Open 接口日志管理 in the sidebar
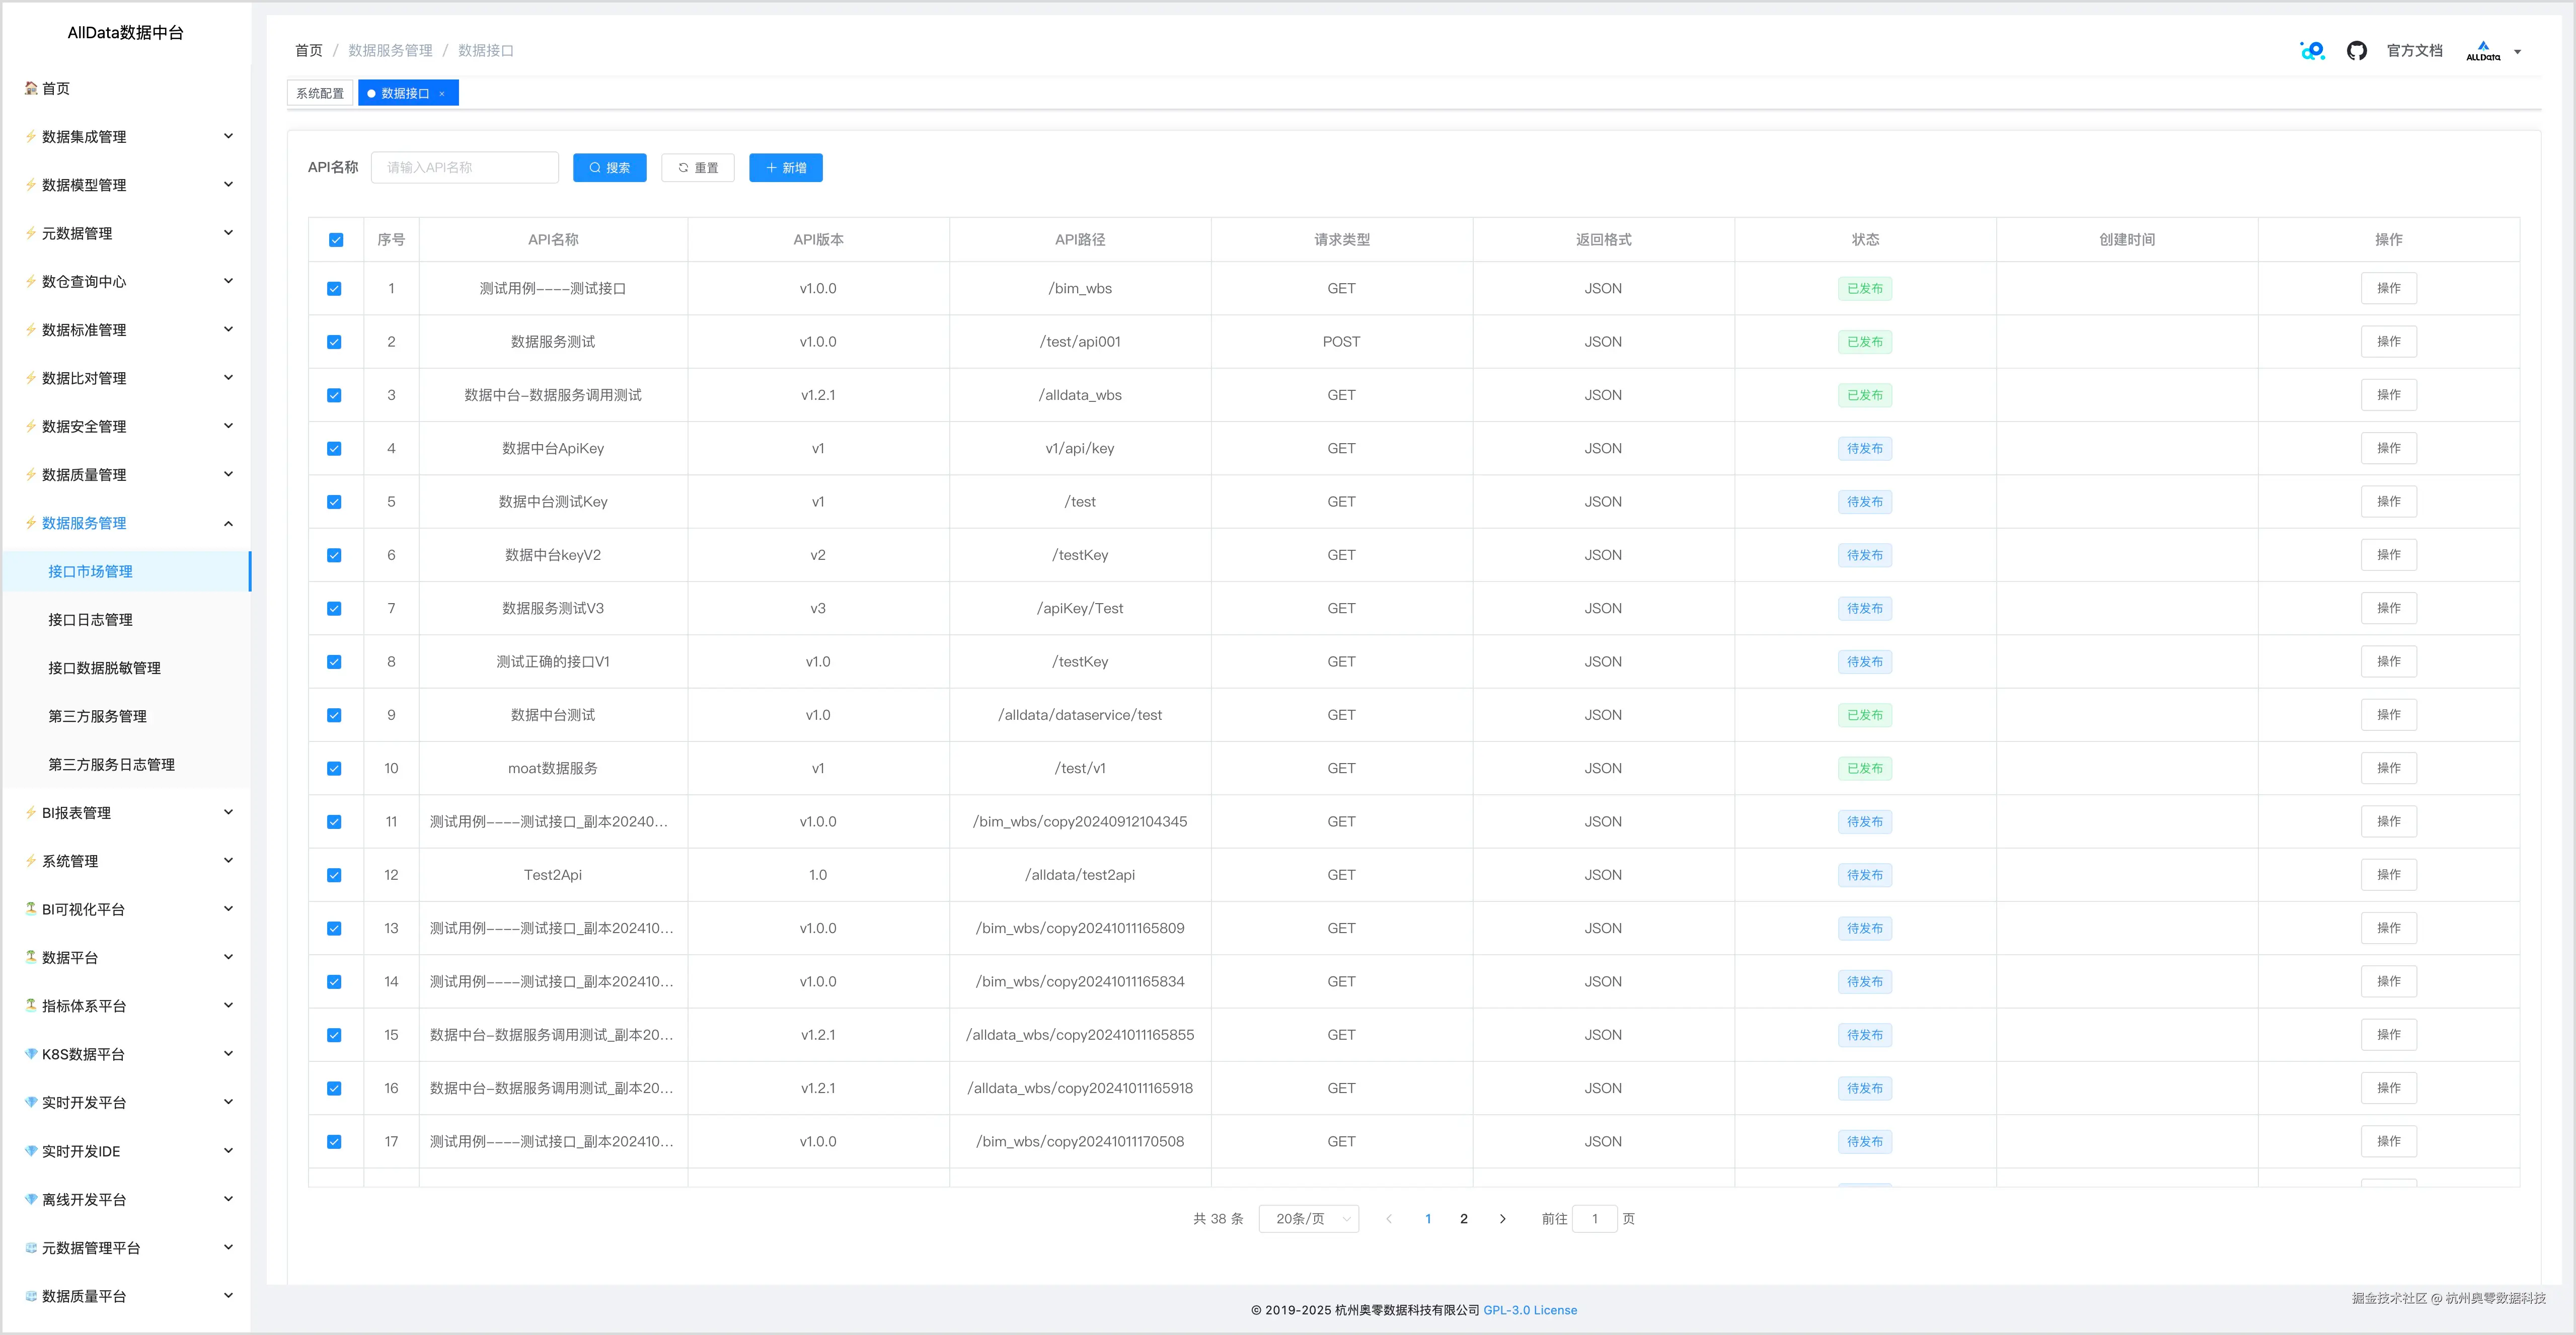This screenshot has width=2576, height=1335. 90,620
